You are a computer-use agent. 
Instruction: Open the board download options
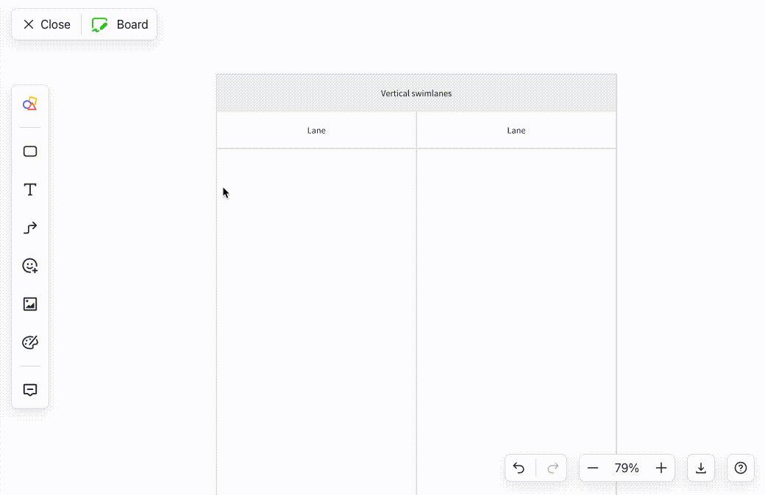coord(701,468)
